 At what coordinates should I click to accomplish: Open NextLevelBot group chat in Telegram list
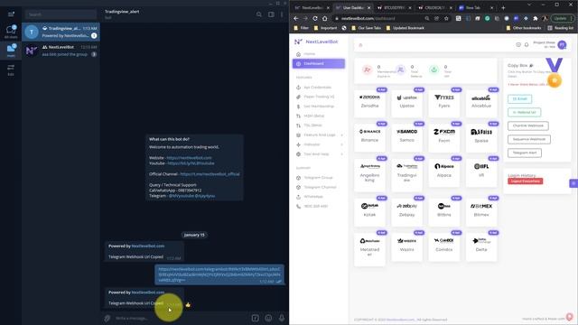pyautogui.click(x=61, y=51)
